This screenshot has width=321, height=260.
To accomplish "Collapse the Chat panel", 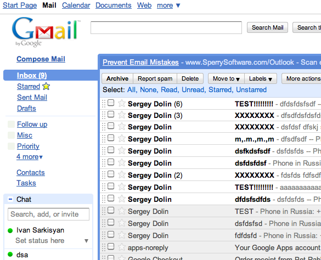I will (10, 199).
